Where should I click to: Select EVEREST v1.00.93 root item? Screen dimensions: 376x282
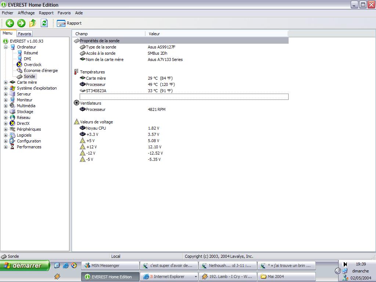point(26,41)
